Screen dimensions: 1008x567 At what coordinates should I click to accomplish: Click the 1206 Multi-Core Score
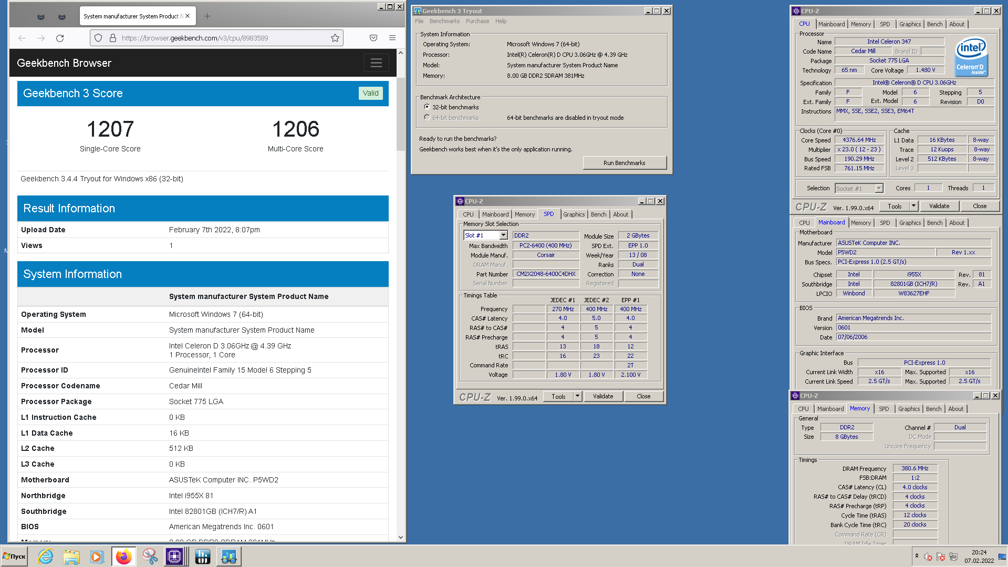296,129
